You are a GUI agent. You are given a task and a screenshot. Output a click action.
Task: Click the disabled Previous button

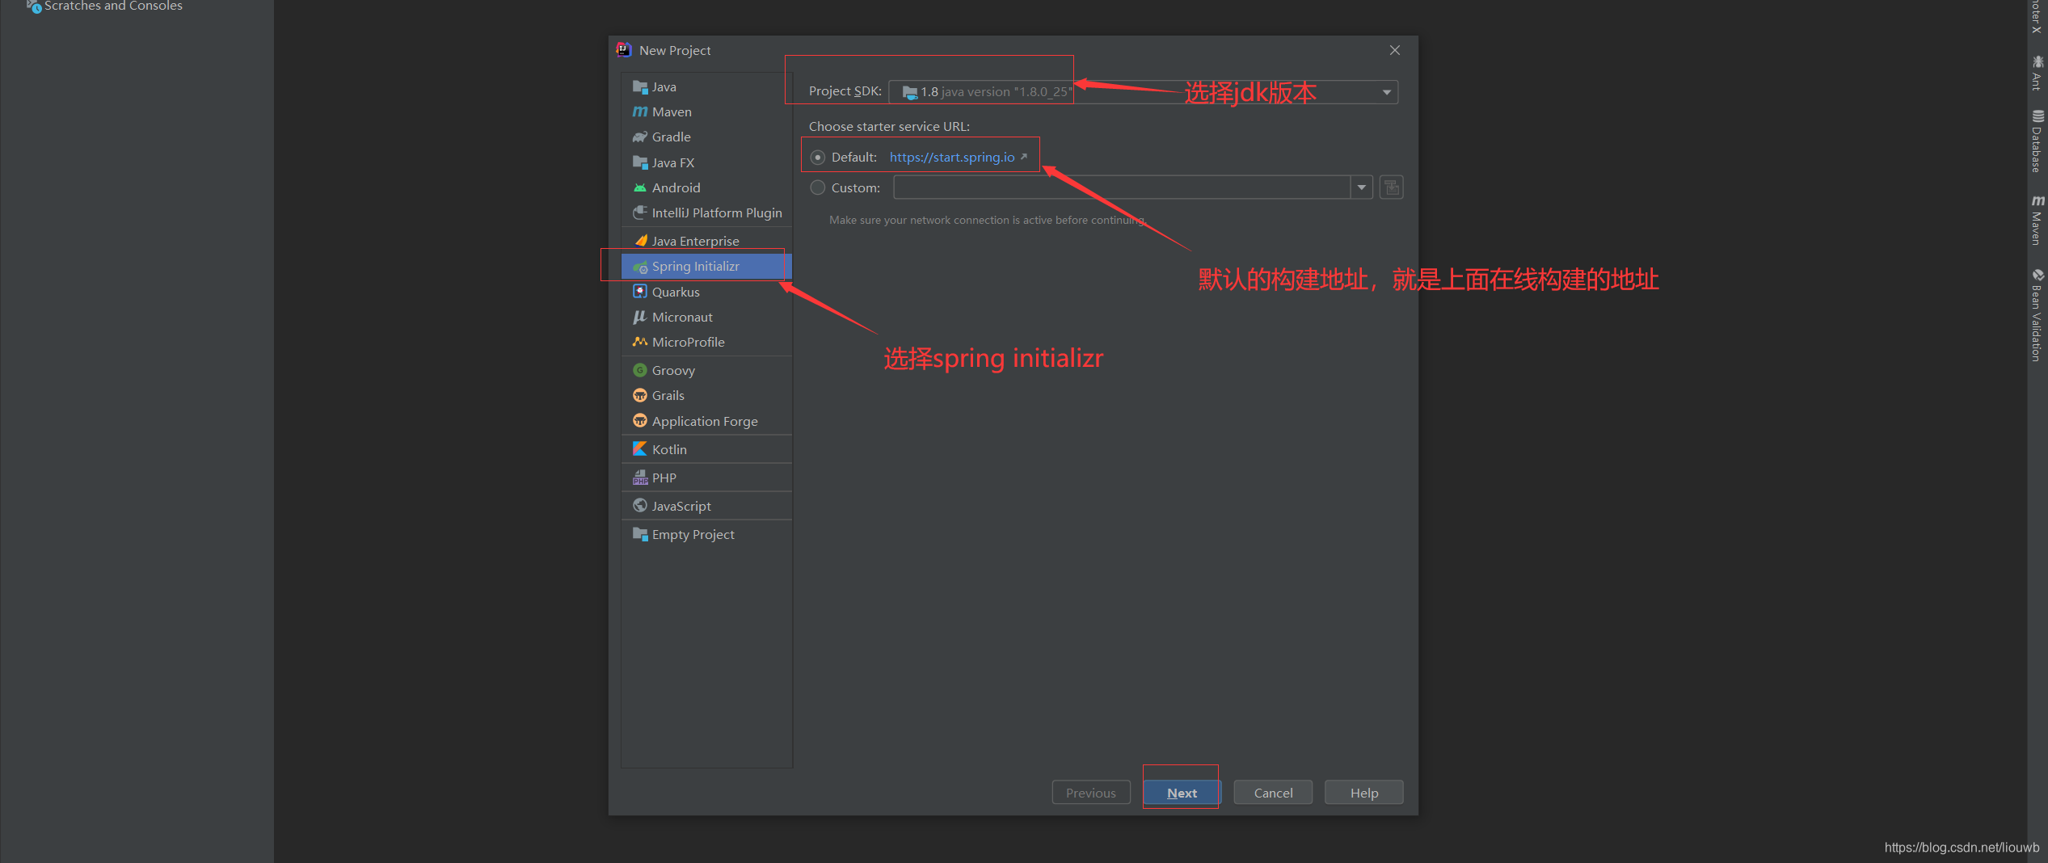(1091, 793)
